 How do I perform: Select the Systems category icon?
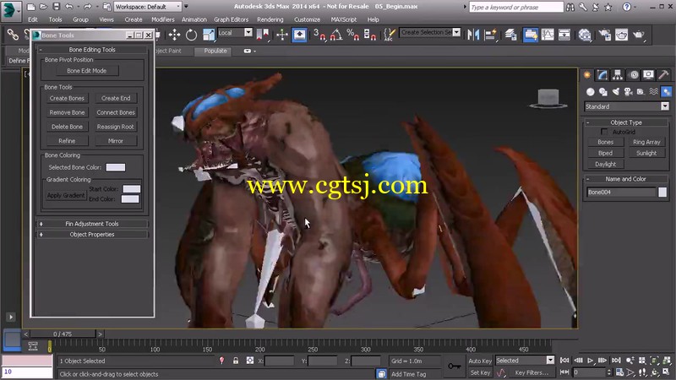click(667, 91)
